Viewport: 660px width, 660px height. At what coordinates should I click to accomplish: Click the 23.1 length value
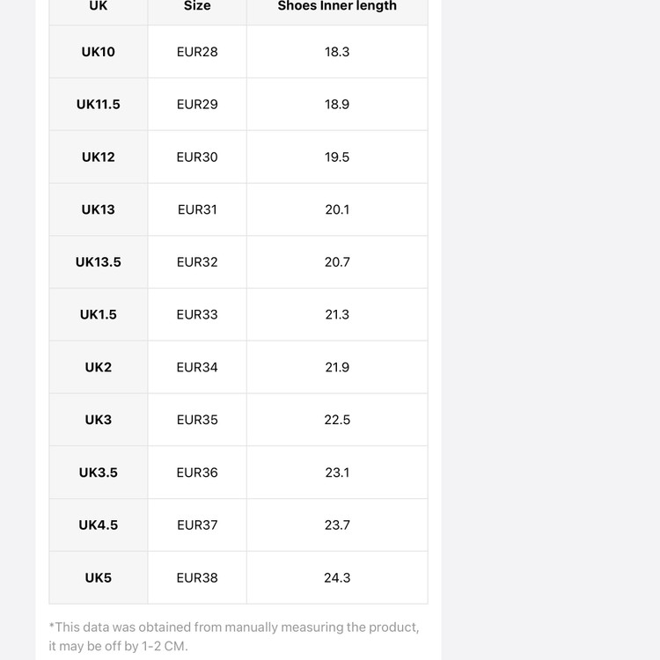[337, 473]
